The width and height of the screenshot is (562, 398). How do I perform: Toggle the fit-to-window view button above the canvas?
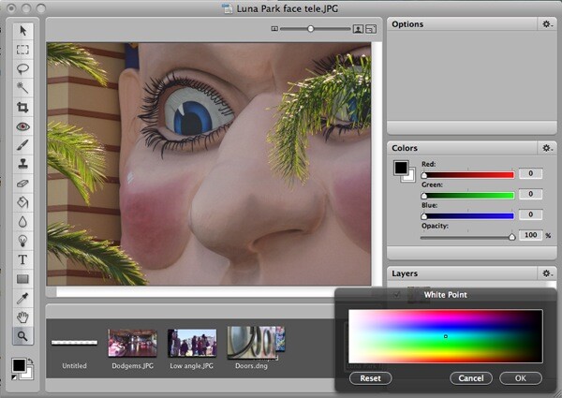pyautogui.click(x=371, y=29)
